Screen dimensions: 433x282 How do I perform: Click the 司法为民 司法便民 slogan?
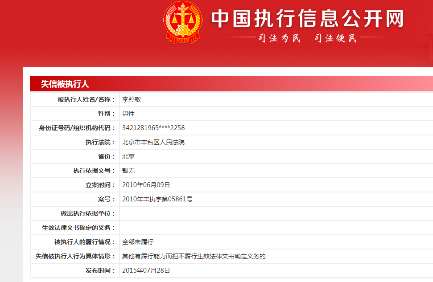click(x=307, y=38)
